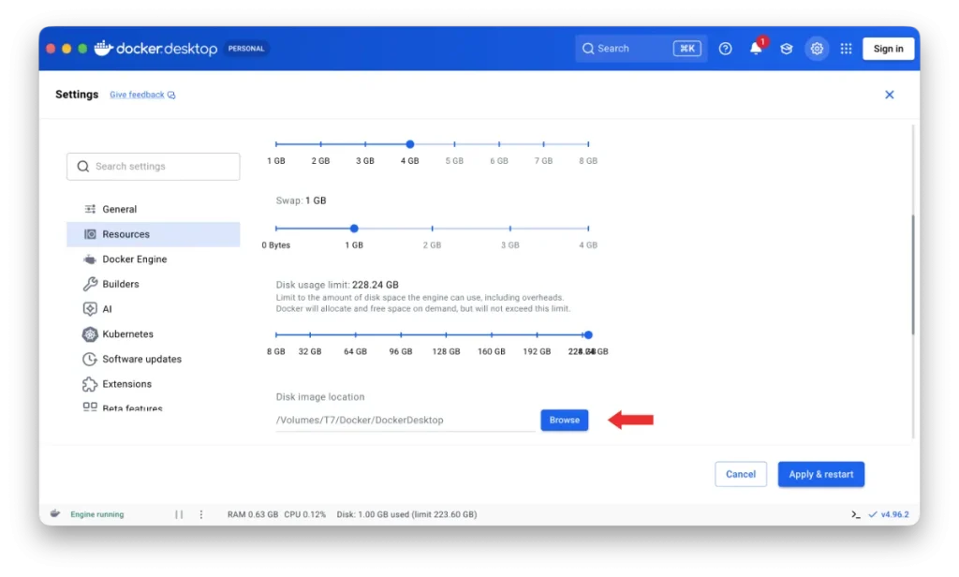Click the disk usage limit slider handle
This screenshot has width=959, height=577.
click(588, 334)
